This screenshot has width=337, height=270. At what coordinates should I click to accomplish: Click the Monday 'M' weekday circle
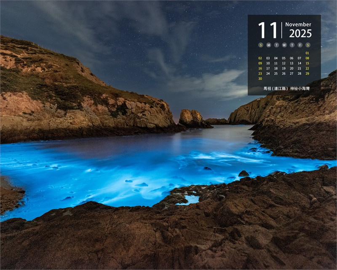(268, 45)
